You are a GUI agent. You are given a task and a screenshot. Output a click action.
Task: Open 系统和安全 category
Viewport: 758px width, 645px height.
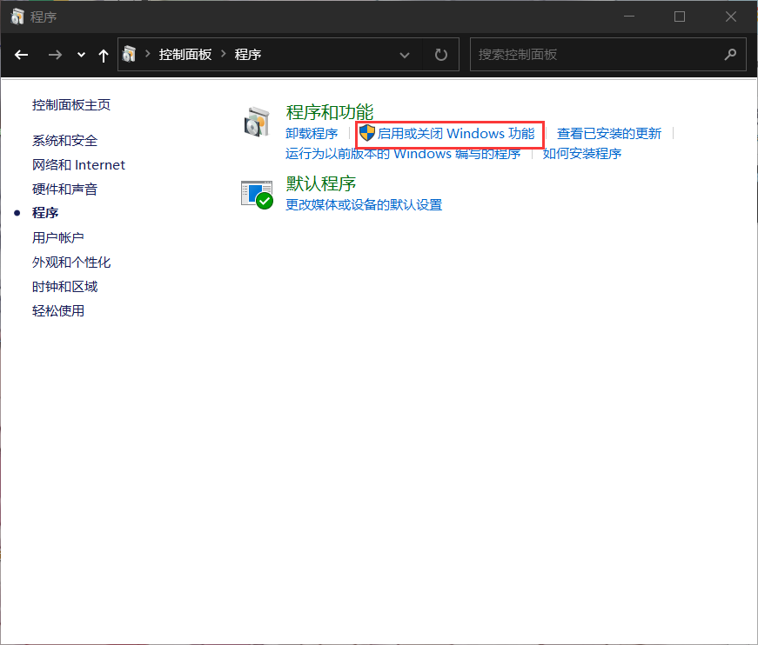coord(64,141)
